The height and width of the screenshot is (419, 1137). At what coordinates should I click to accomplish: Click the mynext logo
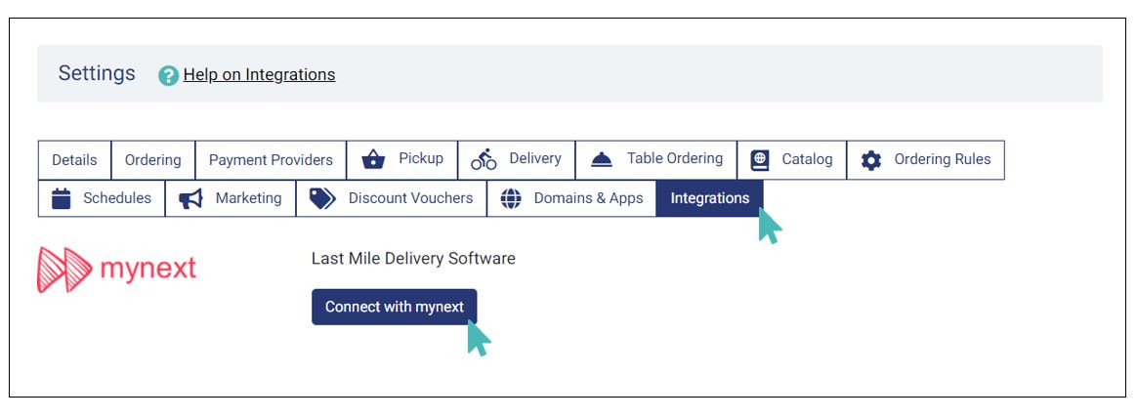117,270
